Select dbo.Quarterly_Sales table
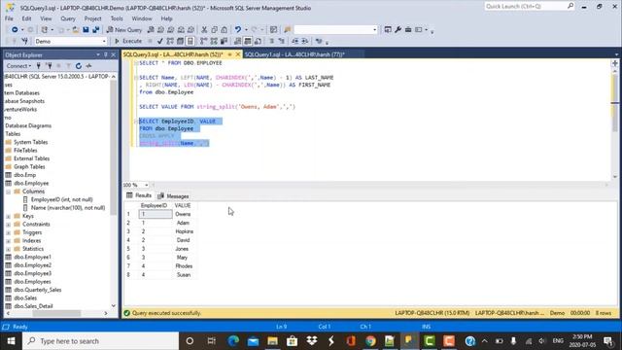 point(37,290)
